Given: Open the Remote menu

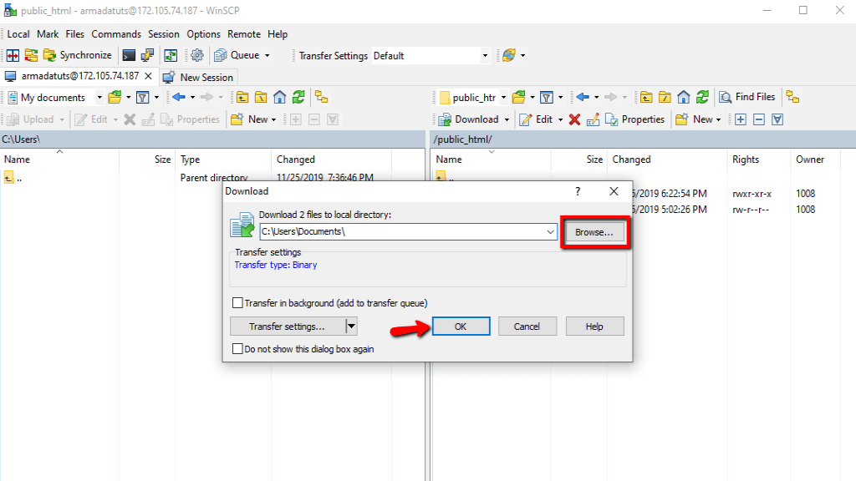Looking at the screenshot, I should click(244, 33).
